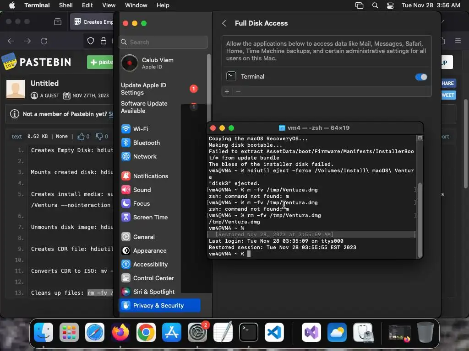Select Privacy & Security

tap(159, 305)
